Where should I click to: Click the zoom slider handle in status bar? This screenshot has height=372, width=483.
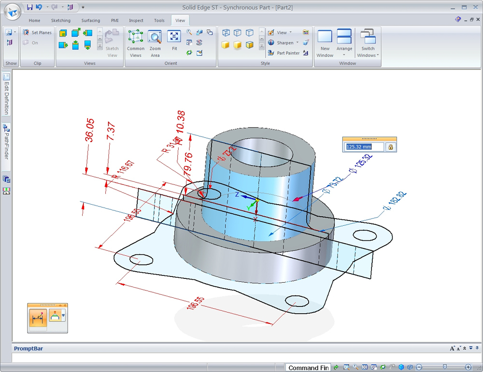pyautogui.click(x=444, y=367)
